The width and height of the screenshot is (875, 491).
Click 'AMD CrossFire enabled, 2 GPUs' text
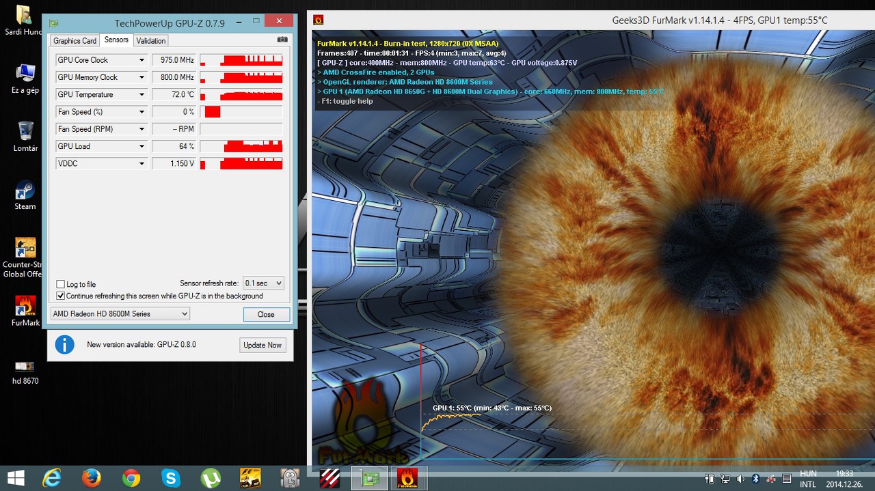376,72
